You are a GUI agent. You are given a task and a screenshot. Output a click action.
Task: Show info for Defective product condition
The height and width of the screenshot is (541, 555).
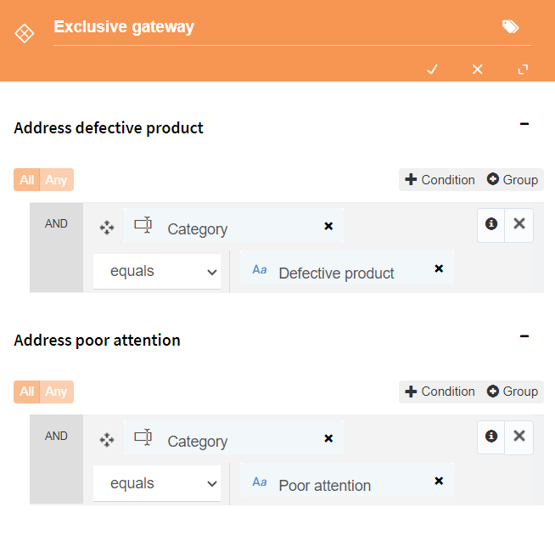pyautogui.click(x=491, y=224)
